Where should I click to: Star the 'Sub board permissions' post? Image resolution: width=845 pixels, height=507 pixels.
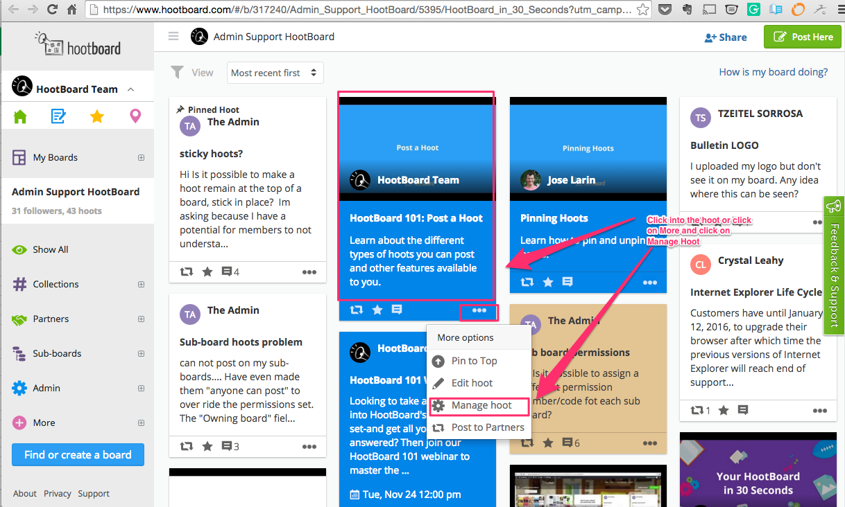click(548, 443)
